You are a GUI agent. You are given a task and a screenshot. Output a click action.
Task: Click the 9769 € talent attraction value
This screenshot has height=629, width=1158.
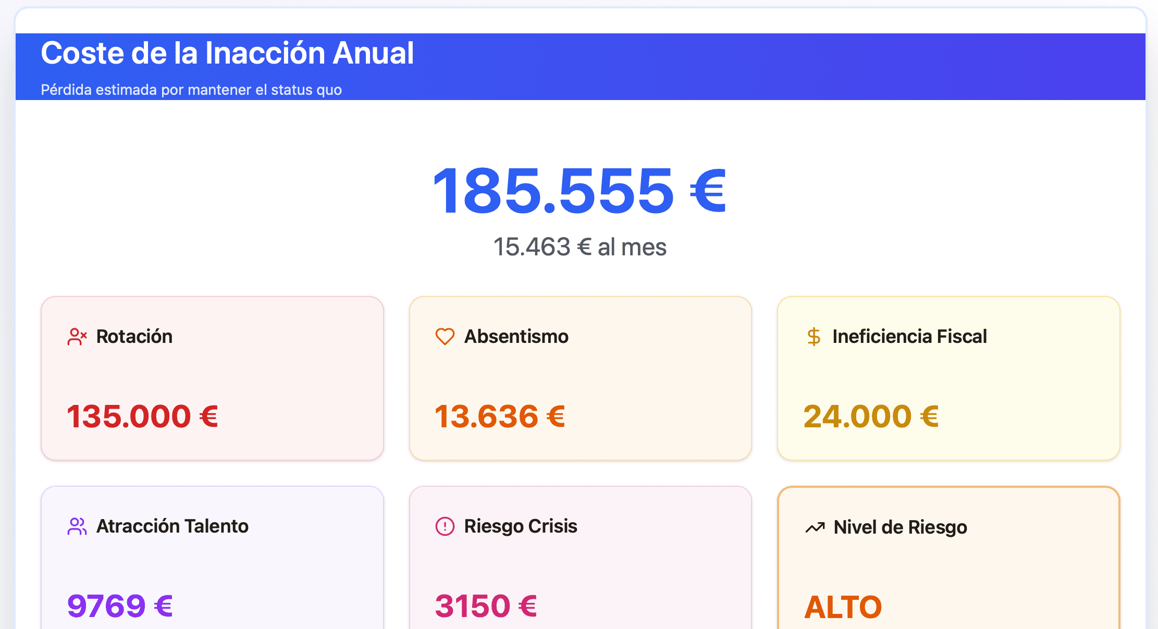click(x=120, y=606)
